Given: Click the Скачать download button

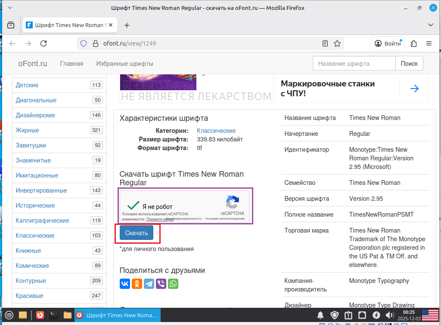Looking at the screenshot, I should click(x=137, y=233).
